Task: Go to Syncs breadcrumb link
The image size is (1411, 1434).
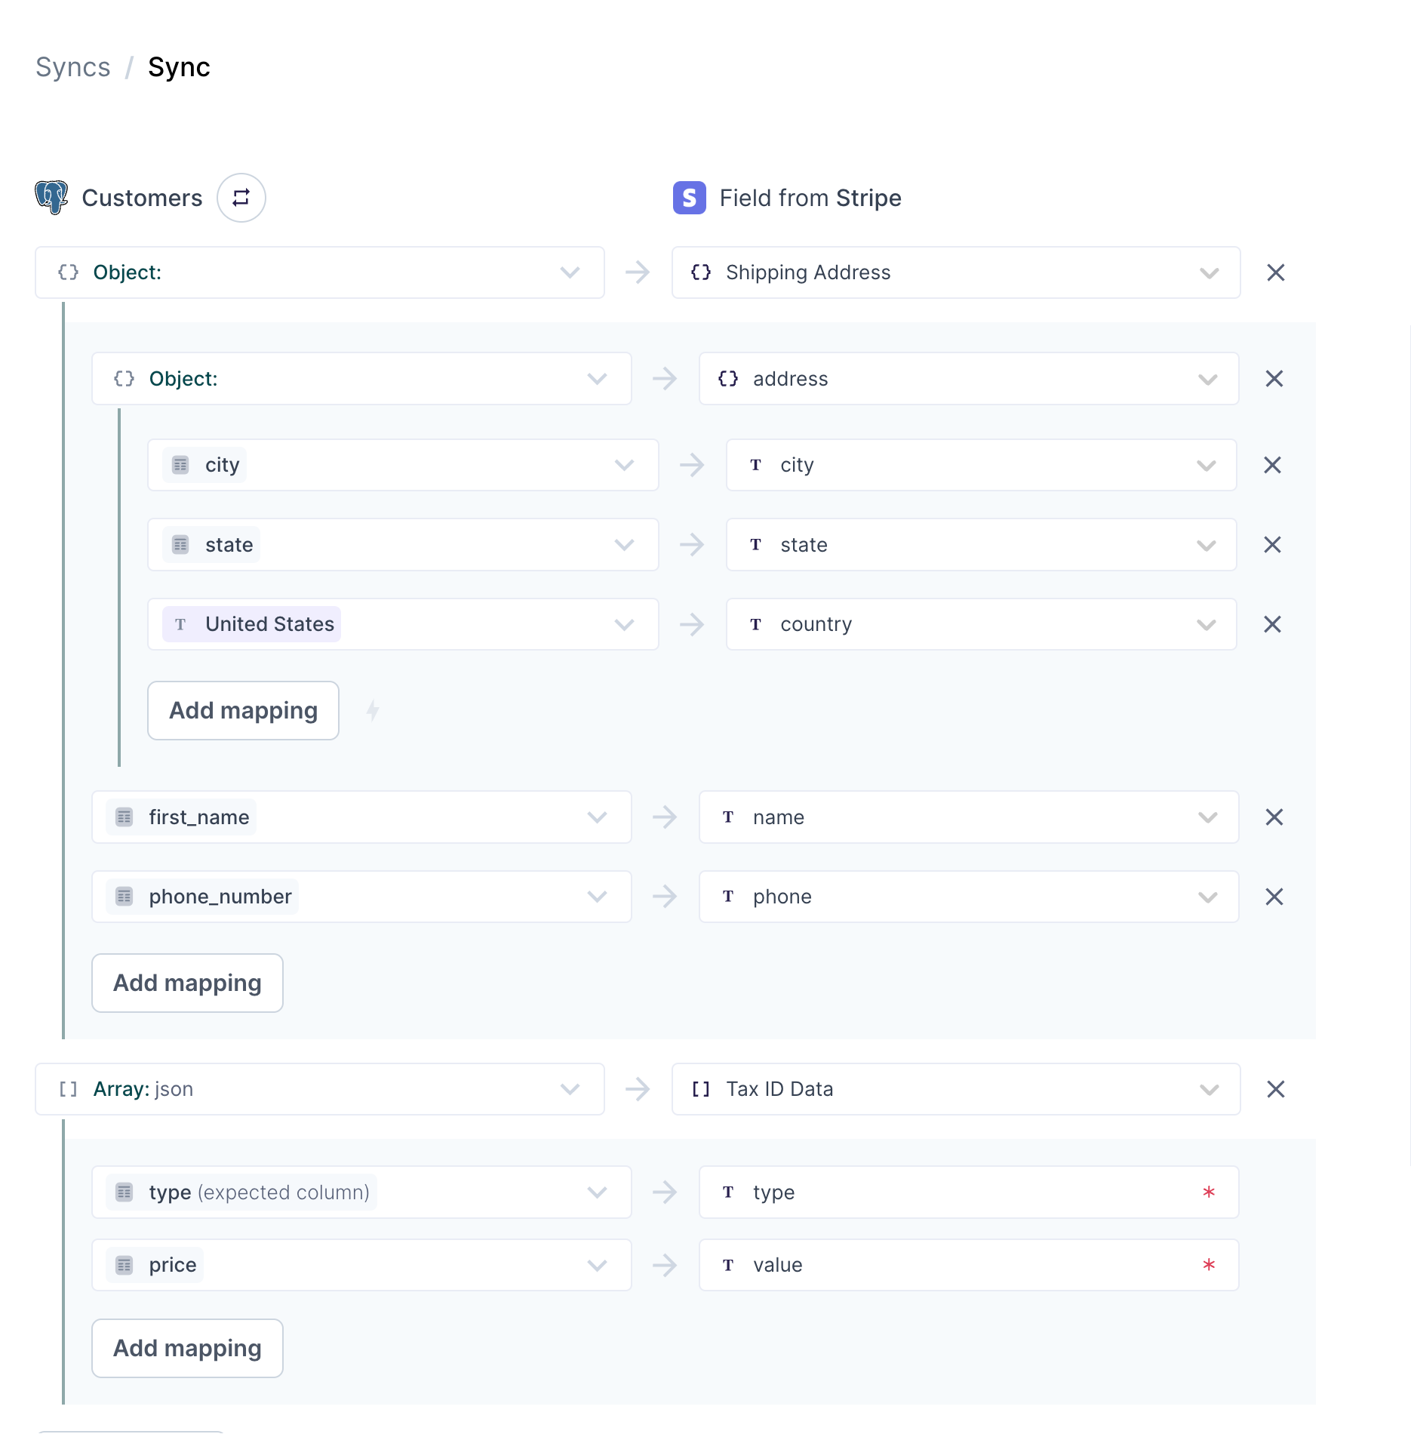Action: coord(73,67)
